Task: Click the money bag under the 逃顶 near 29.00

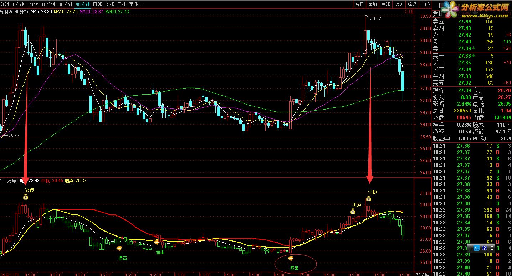Action: coord(353,211)
